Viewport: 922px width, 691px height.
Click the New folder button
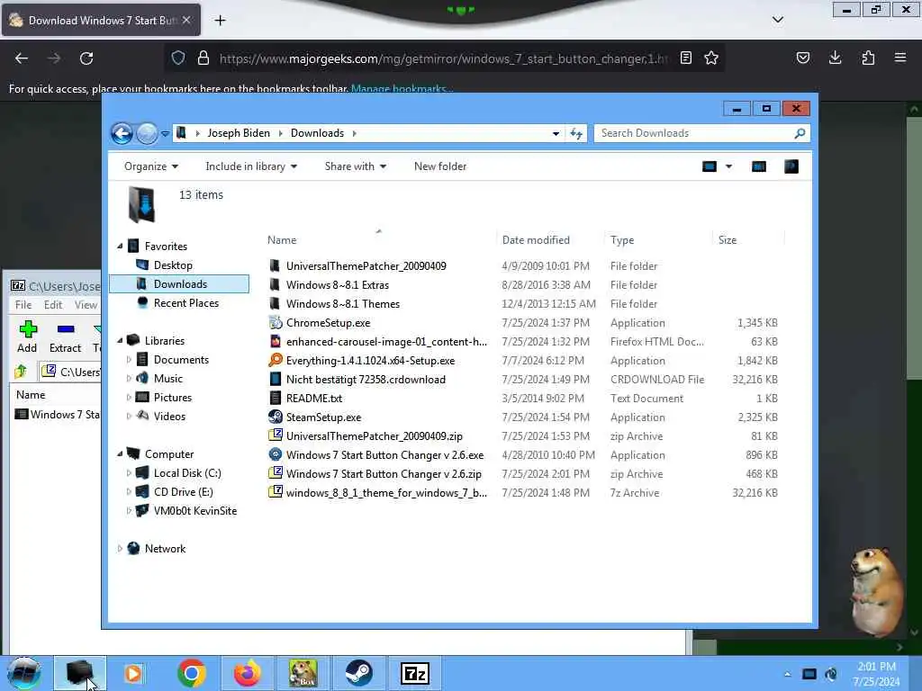[x=440, y=166]
